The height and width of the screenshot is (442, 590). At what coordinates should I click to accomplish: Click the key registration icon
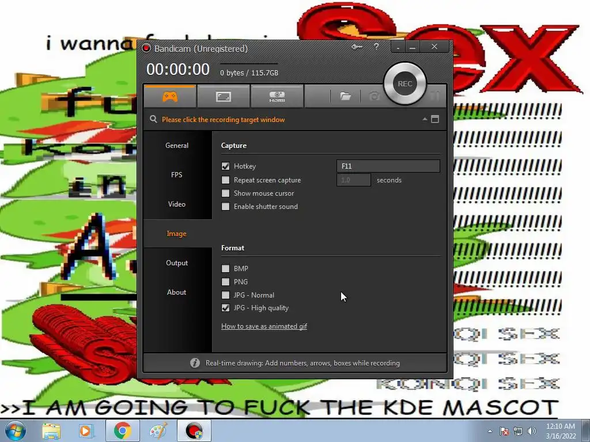(357, 47)
